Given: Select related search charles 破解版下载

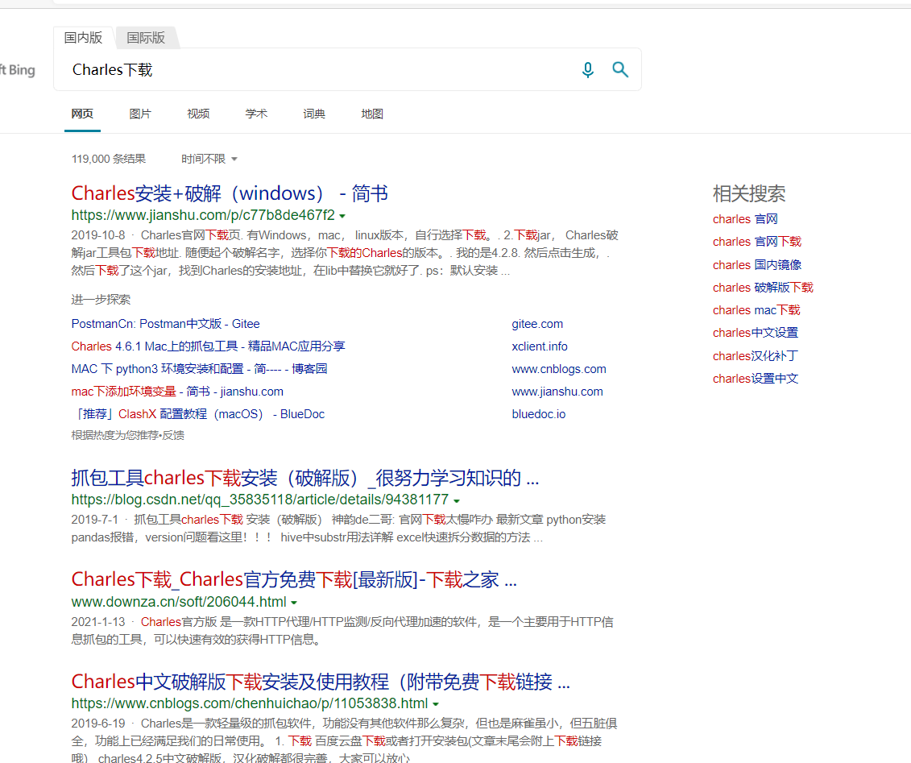Looking at the screenshot, I should 763,288.
